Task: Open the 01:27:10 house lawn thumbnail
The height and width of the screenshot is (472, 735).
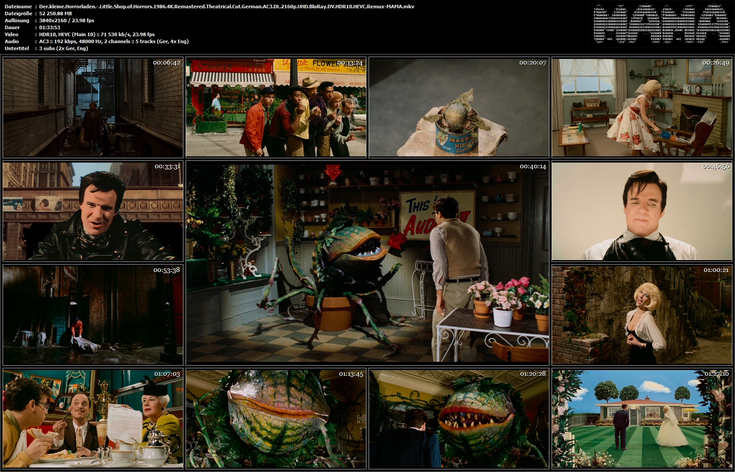Action: pos(642,419)
